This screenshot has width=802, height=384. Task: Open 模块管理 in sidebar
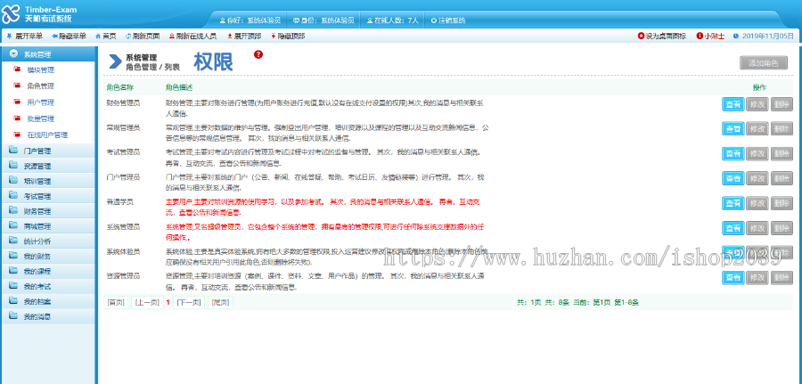click(x=40, y=70)
